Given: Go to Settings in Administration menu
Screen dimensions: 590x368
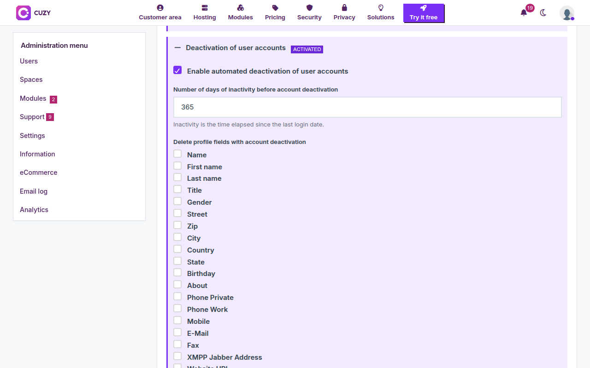Looking at the screenshot, I should [32, 136].
